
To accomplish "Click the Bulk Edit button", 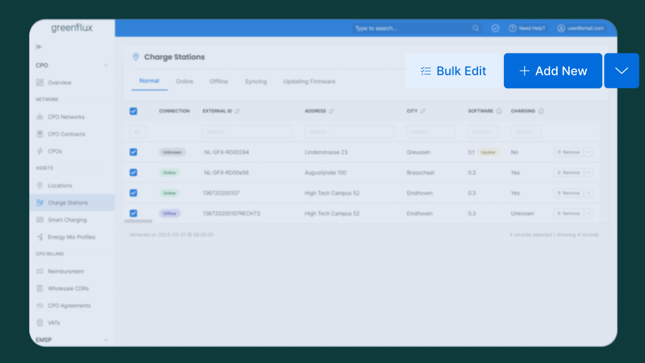I will (x=453, y=71).
